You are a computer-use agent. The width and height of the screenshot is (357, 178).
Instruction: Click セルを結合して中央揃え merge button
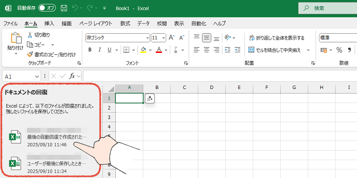tap(275, 50)
